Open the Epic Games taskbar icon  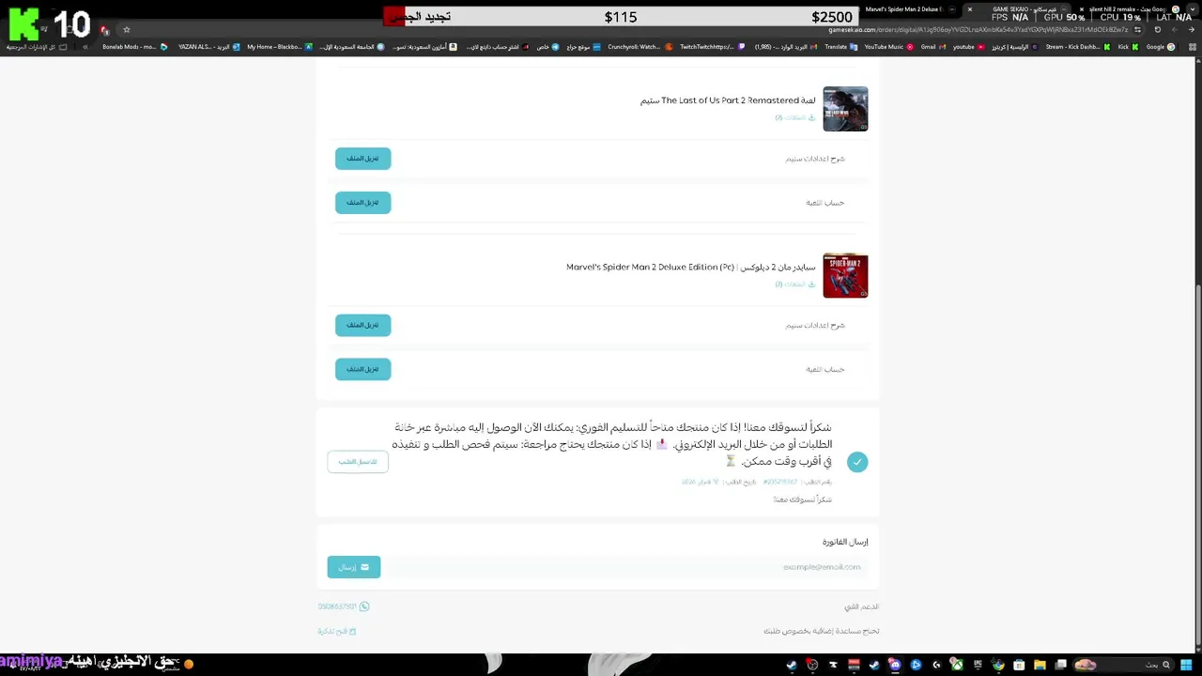[978, 665]
